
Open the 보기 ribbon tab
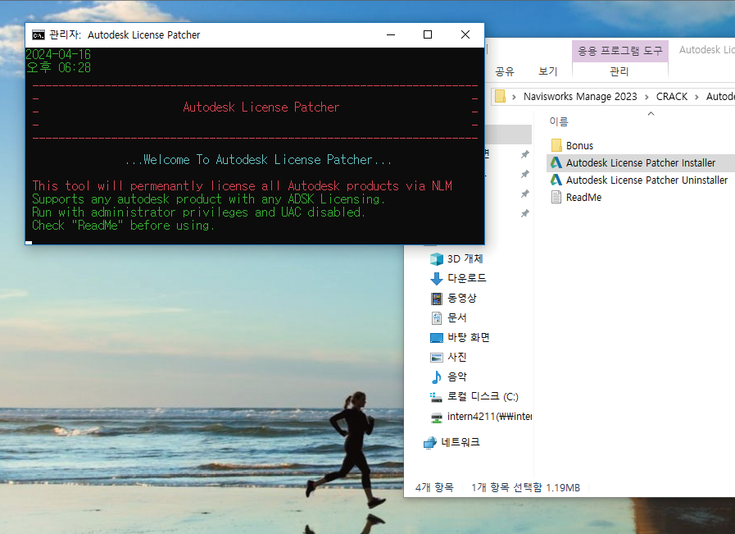coord(548,71)
